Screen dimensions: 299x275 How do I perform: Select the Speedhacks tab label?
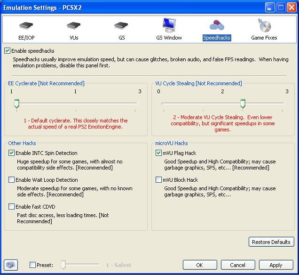tap(217, 38)
